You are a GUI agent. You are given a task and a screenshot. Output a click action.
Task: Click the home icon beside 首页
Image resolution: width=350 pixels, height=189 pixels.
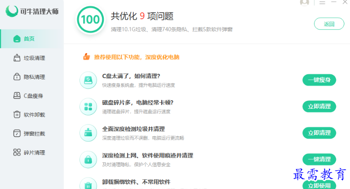pyautogui.click(x=17, y=39)
